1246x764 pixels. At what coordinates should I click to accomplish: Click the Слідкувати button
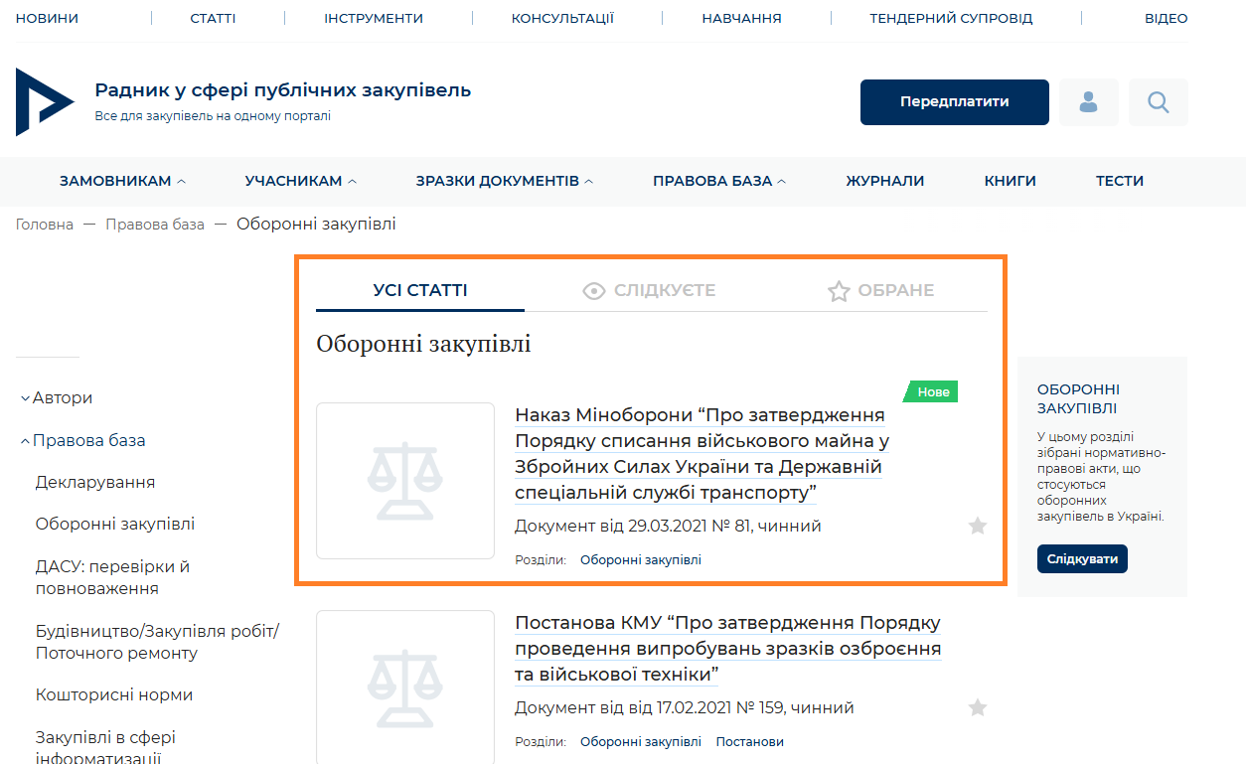pyautogui.click(x=1082, y=558)
